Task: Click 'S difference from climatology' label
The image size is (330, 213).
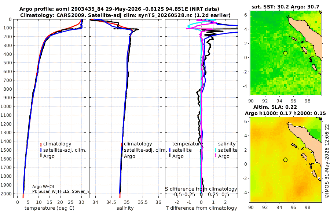Action: (x=201, y=189)
